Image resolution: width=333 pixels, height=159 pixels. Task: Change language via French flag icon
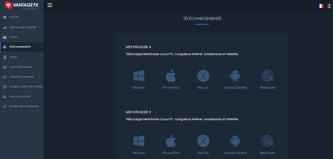[321, 6]
